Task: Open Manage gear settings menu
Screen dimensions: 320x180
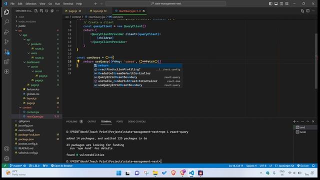Action: [x=6, y=158]
